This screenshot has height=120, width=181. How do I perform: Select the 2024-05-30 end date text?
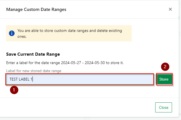click(x=95, y=63)
